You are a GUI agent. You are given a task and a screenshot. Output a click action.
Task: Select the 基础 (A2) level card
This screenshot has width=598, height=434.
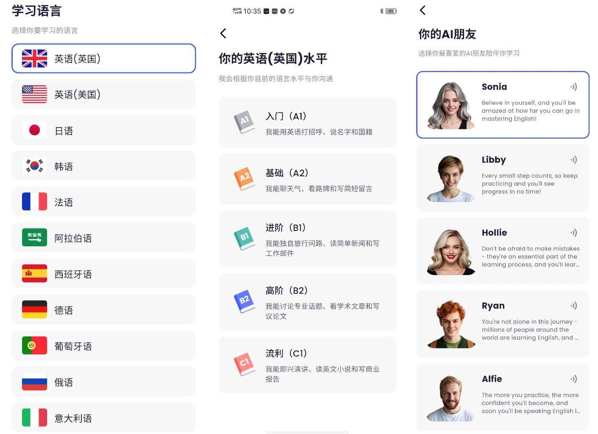click(307, 179)
